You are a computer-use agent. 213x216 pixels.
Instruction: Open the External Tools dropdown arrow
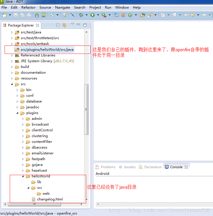coord(110,15)
